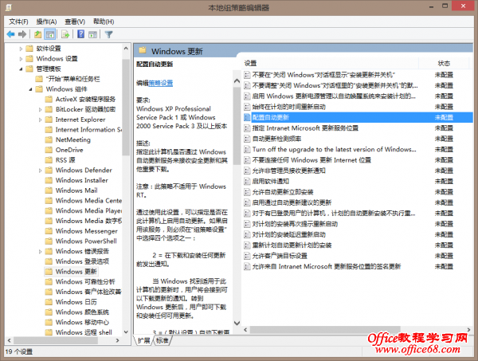Expand the Internet Explorer tree node
This screenshot has width=478, height=361.
[40, 120]
